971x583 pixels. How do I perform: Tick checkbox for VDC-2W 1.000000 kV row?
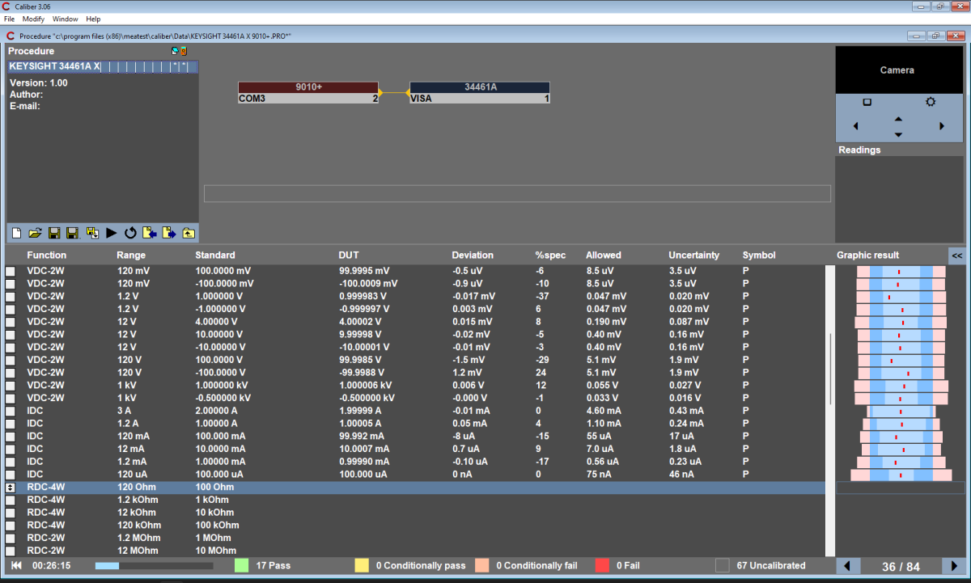click(11, 386)
